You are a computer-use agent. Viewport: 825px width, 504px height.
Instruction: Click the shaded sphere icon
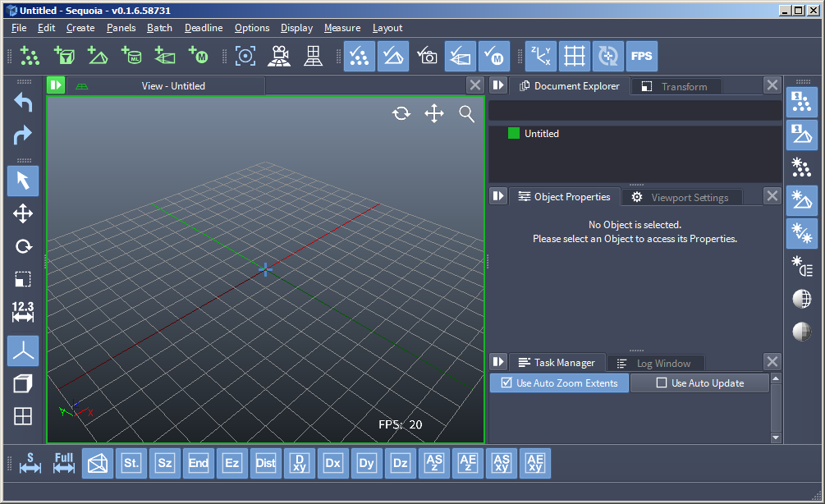pyautogui.click(x=802, y=332)
